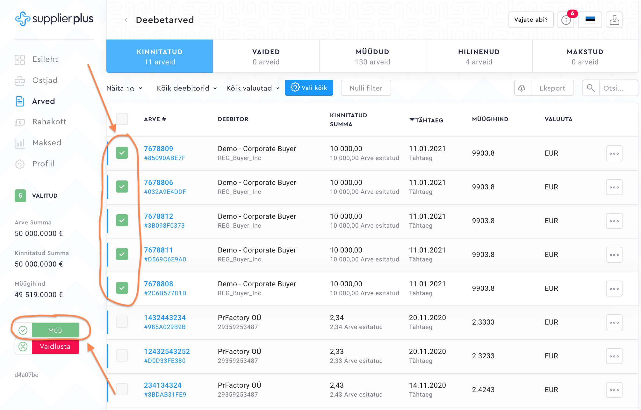Screen dimensions: 641x410
Task: Check the box for invoice 12432543252
Action: 122,355
